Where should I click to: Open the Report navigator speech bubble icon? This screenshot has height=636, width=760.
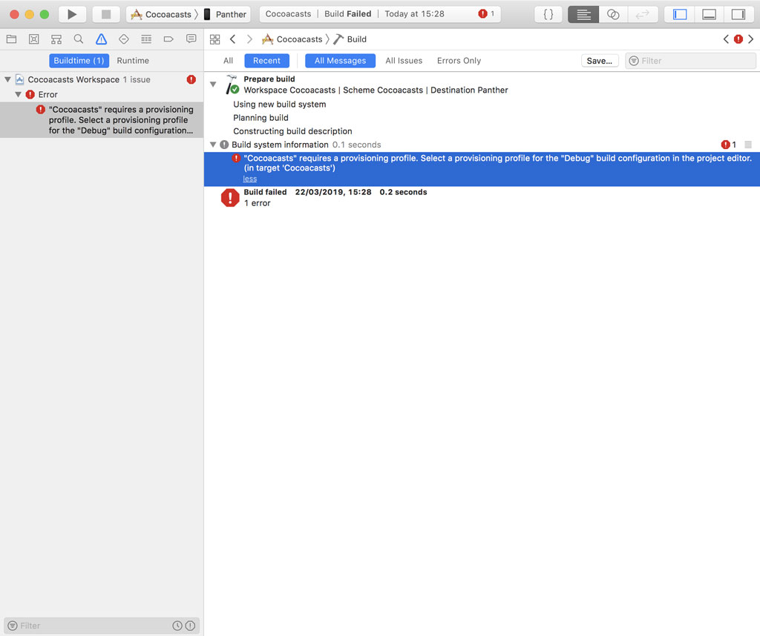191,39
